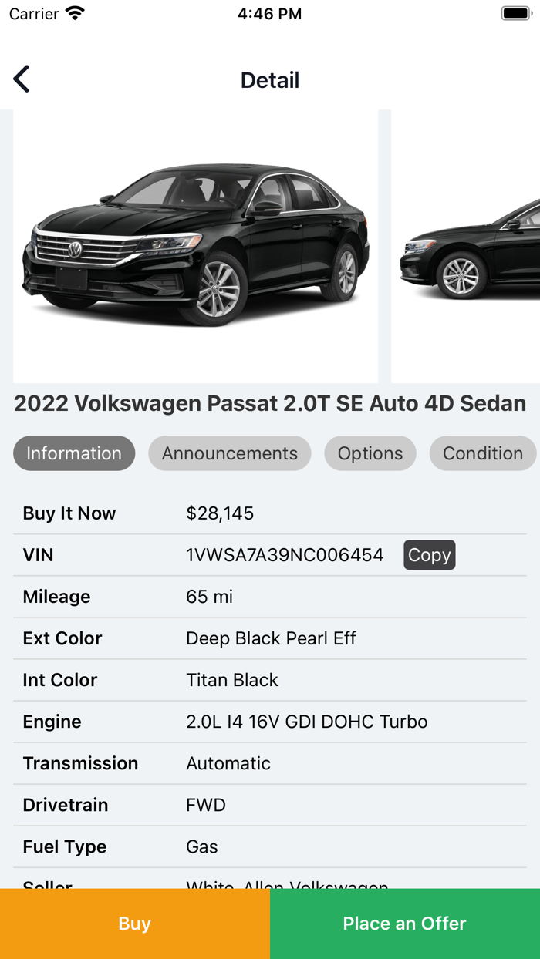This screenshot has width=540, height=959.
Task: Copy the VIN number
Action: [429, 555]
